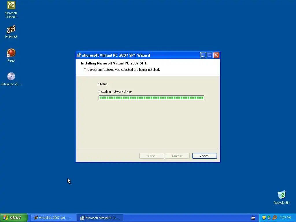Screen dimensions: 296x222
Task: Switch to Microsoft Virtual PC 2... taskbar item
Action: pos(100,218)
